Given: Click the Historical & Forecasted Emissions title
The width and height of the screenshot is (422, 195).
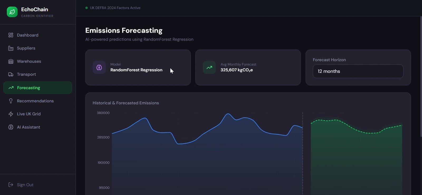Looking at the screenshot, I should click(x=126, y=103).
